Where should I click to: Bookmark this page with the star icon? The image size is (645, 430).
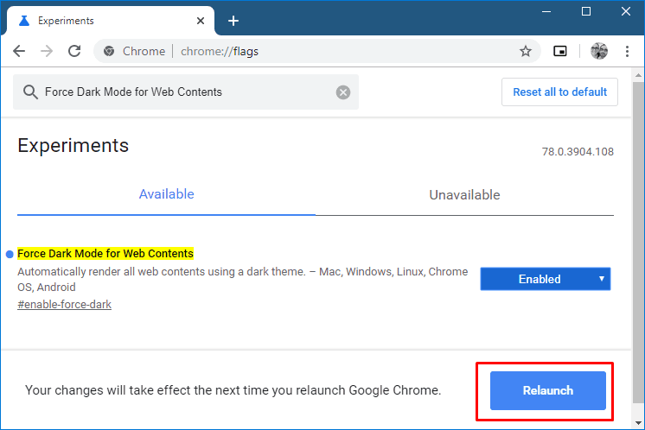point(525,51)
